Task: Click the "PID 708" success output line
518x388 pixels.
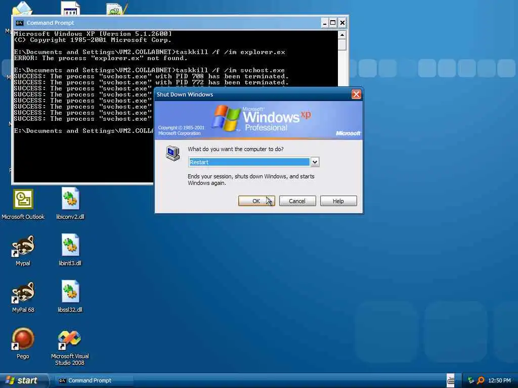Action: pyautogui.click(x=151, y=76)
